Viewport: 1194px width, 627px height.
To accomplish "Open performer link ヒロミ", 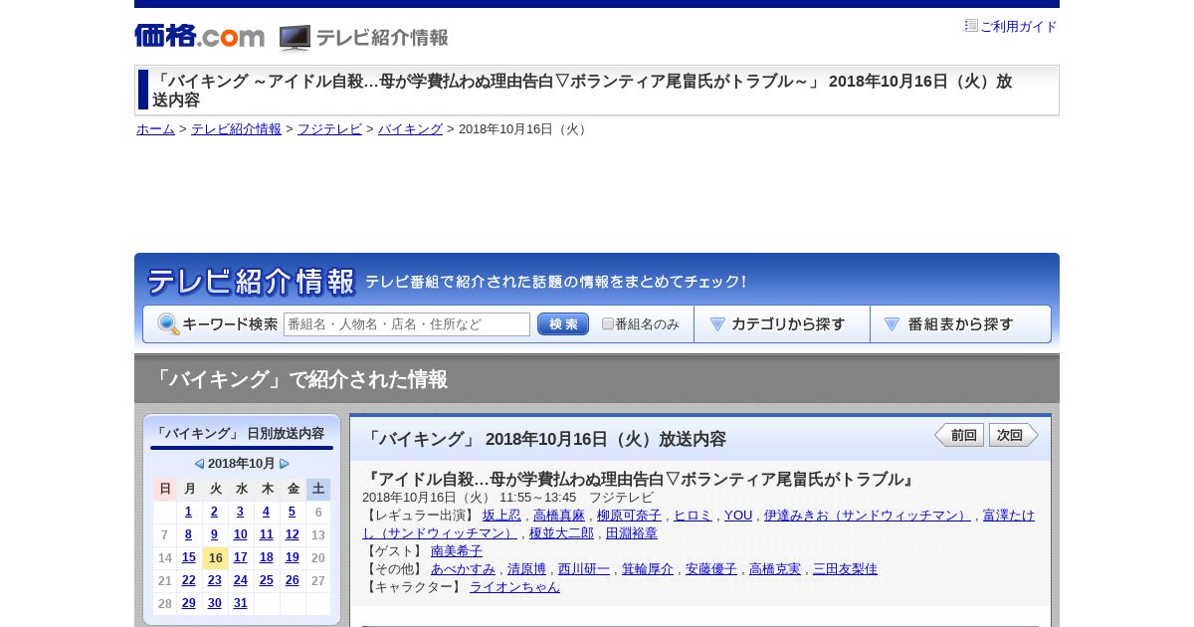I will click(x=693, y=516).
